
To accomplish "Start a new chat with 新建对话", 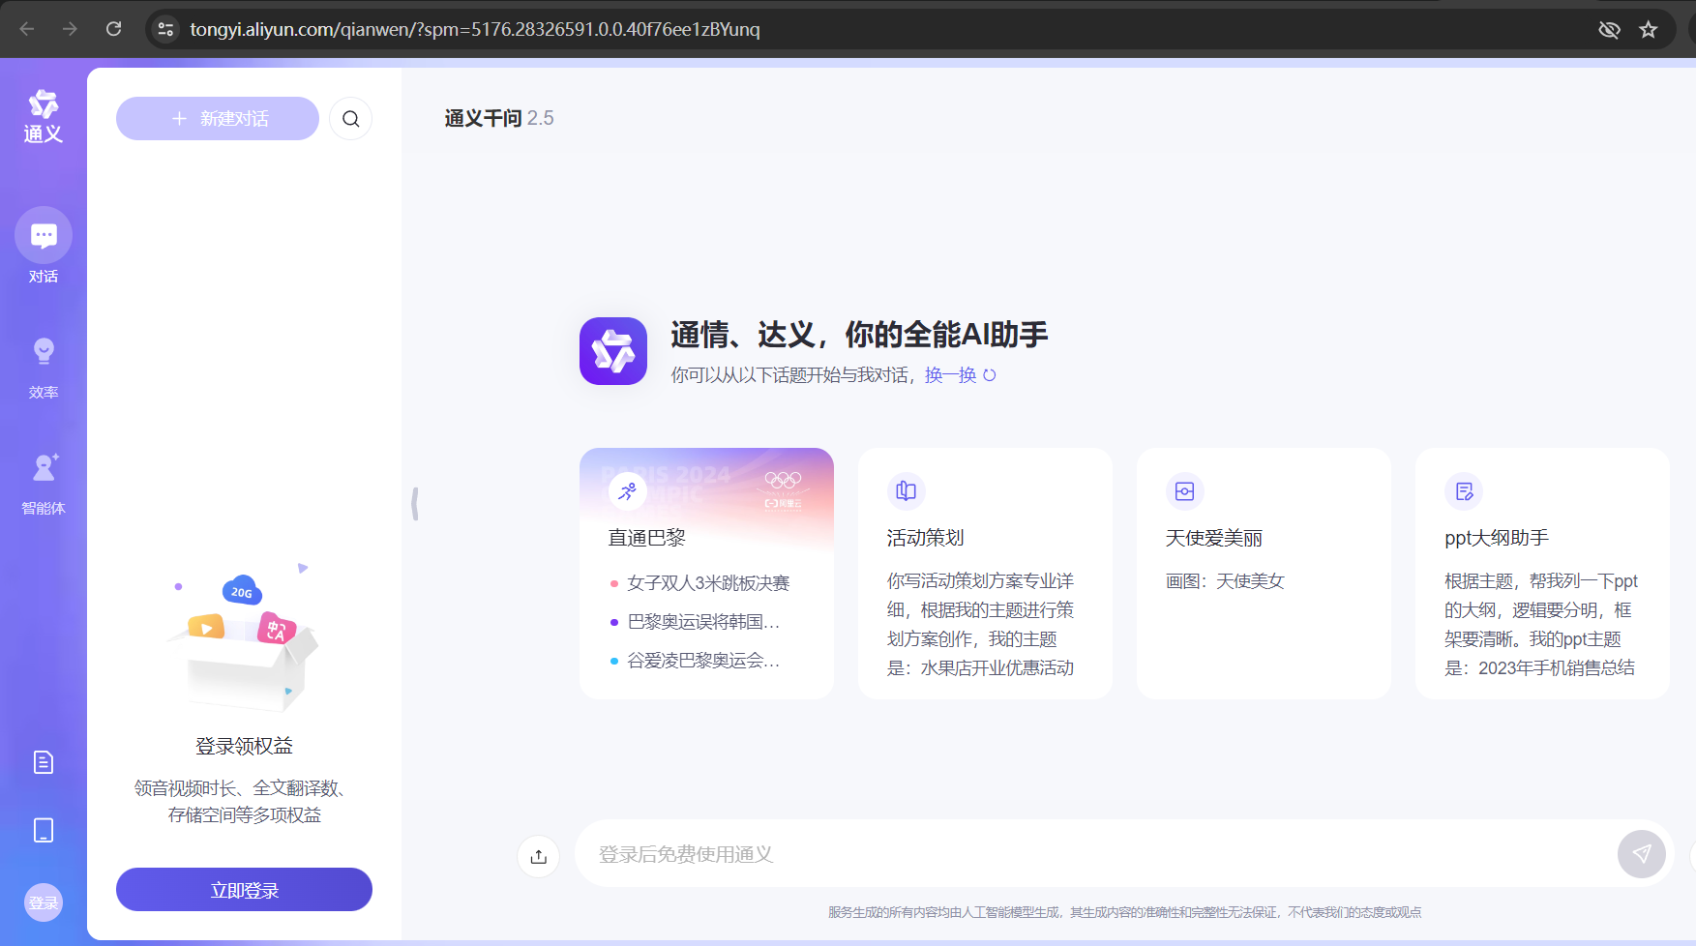I will [x=218, y=118].
